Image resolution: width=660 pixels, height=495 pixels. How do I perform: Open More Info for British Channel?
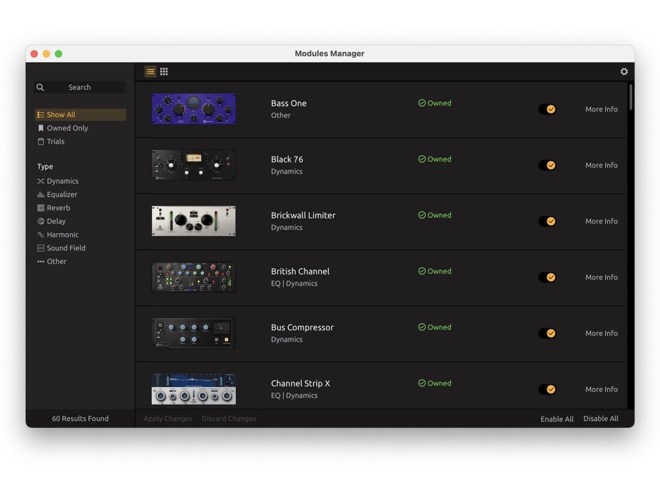[601, 277]
